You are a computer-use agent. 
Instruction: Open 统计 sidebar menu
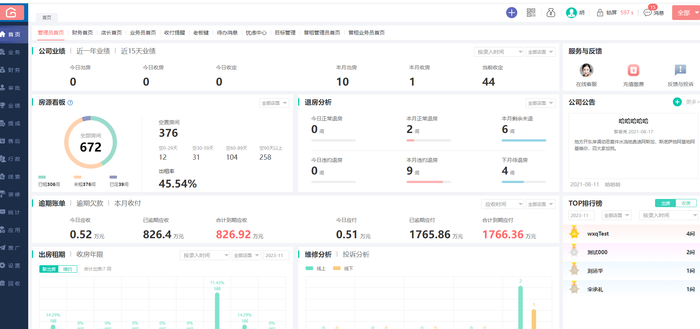(14, 212)
